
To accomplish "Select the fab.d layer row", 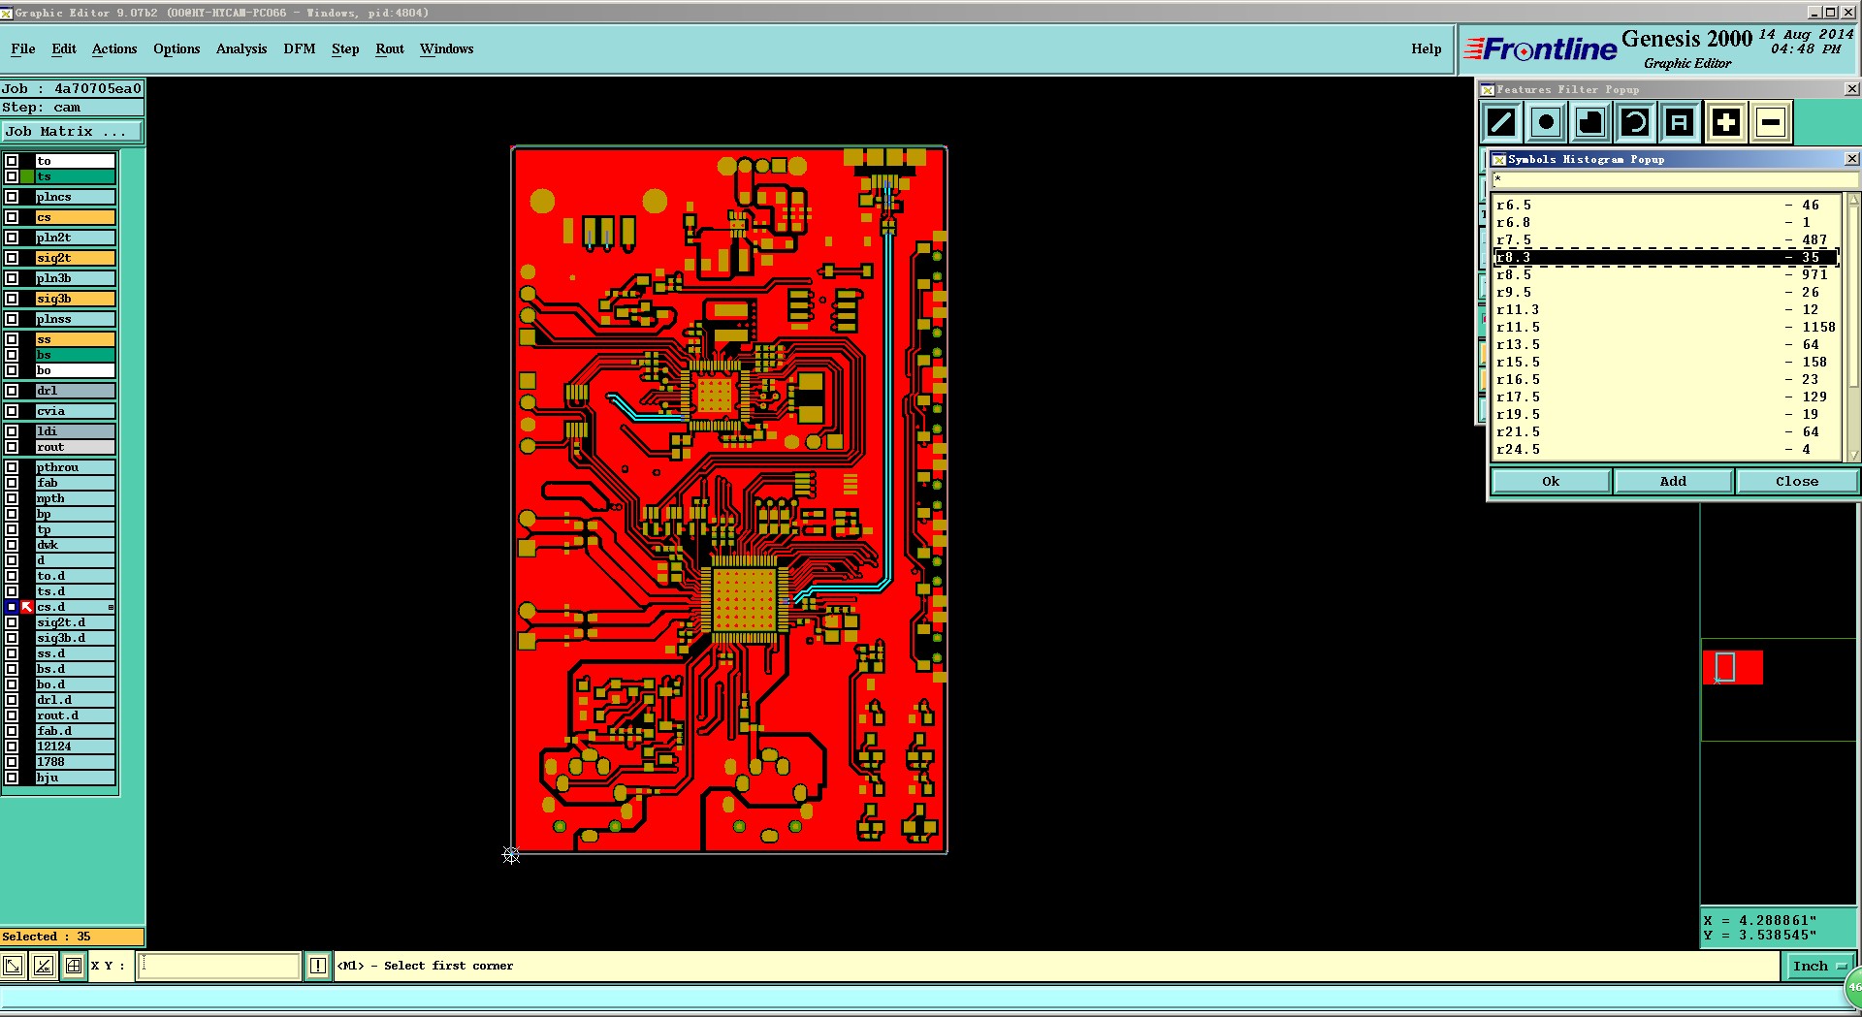I will 76,731.
